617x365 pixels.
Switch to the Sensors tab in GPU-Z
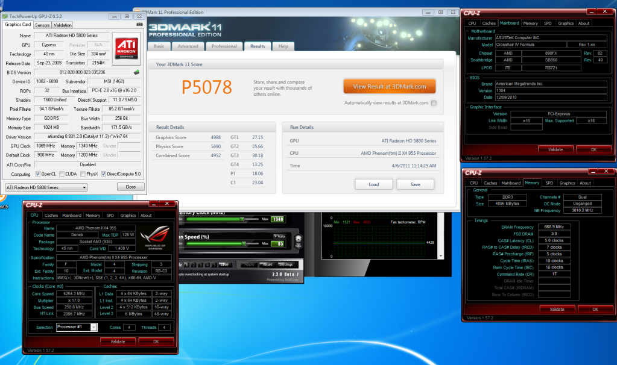[x=42, y=25]
